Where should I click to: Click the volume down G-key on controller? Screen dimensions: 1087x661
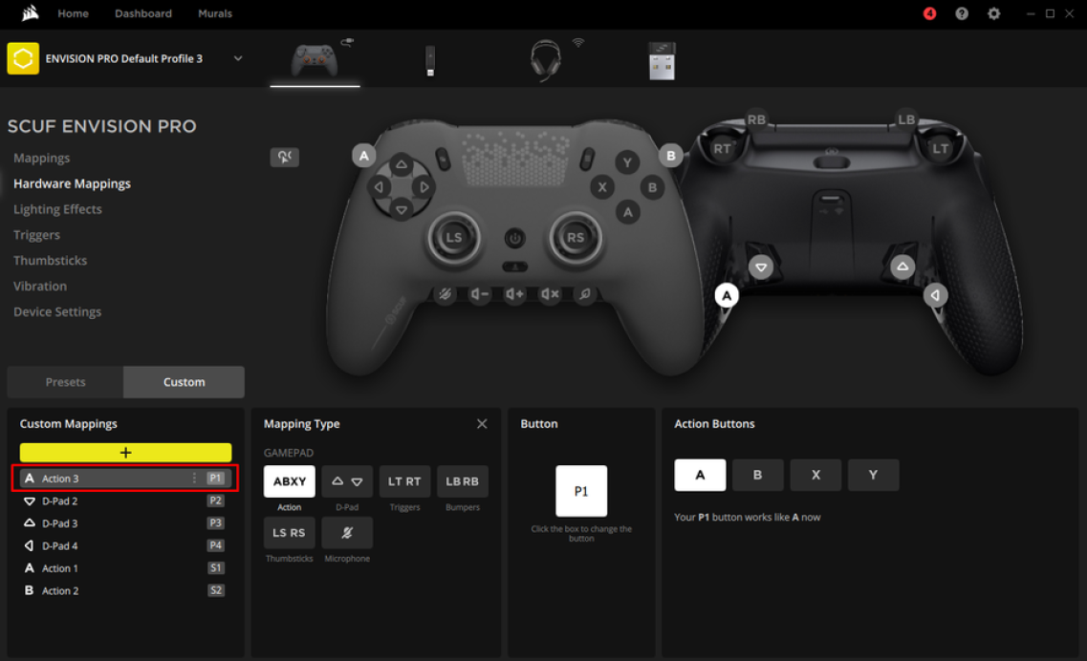(479, 294)
